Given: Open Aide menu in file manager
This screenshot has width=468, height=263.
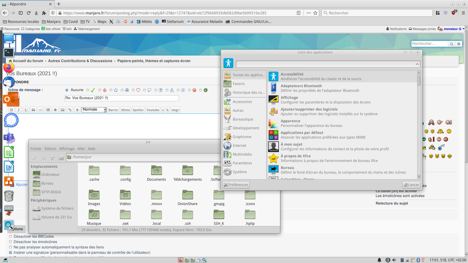Looking at the screenshot, I should (x=91, y=149).
